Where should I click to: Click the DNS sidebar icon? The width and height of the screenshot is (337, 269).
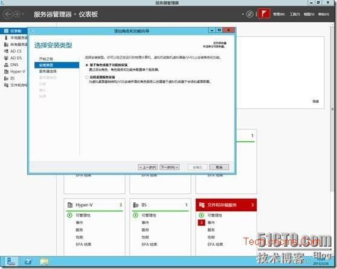point(6,64)
